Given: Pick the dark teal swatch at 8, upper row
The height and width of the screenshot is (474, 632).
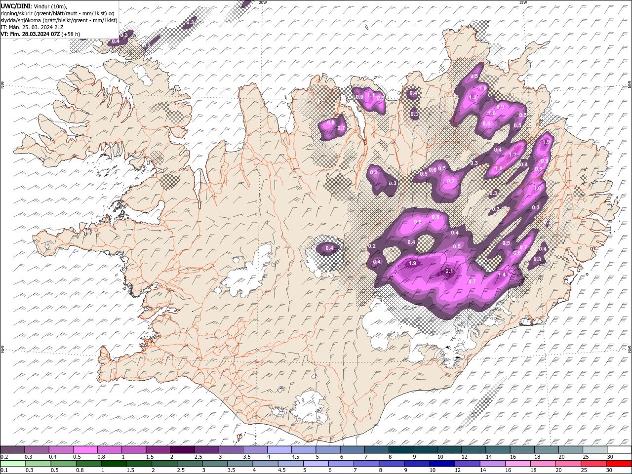Looking at the screenshot, I should click(x=400, y=450).
